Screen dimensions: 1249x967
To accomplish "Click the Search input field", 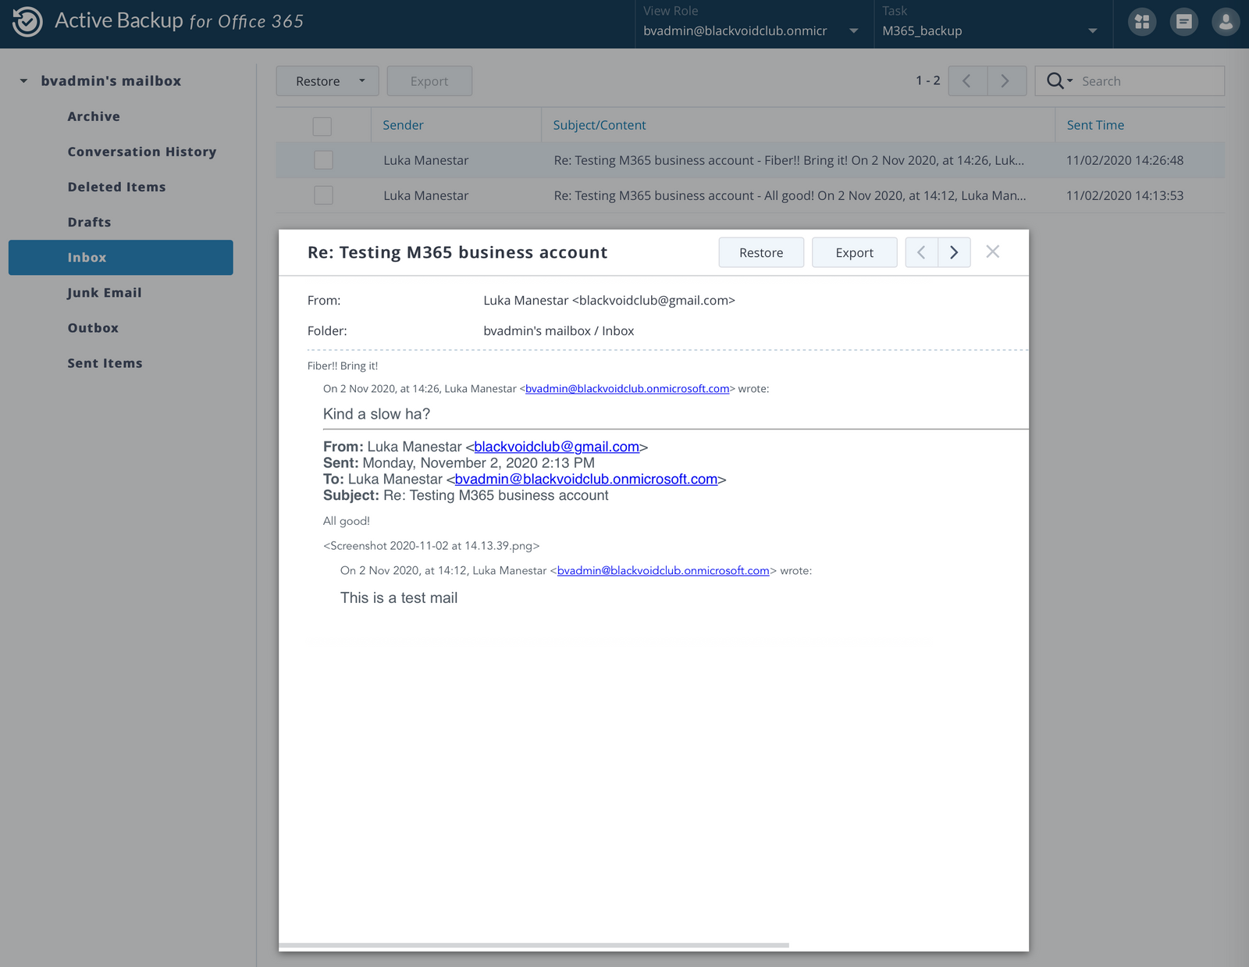I will coord(1149,81).
